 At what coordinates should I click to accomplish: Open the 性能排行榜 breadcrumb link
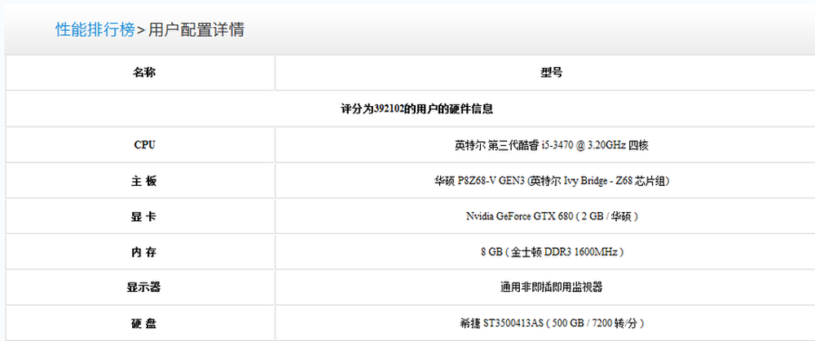[95, 29]
